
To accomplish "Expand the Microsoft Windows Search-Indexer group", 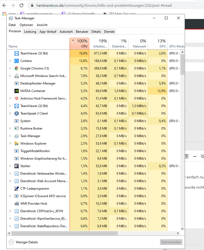I will [x=10, y=76].
